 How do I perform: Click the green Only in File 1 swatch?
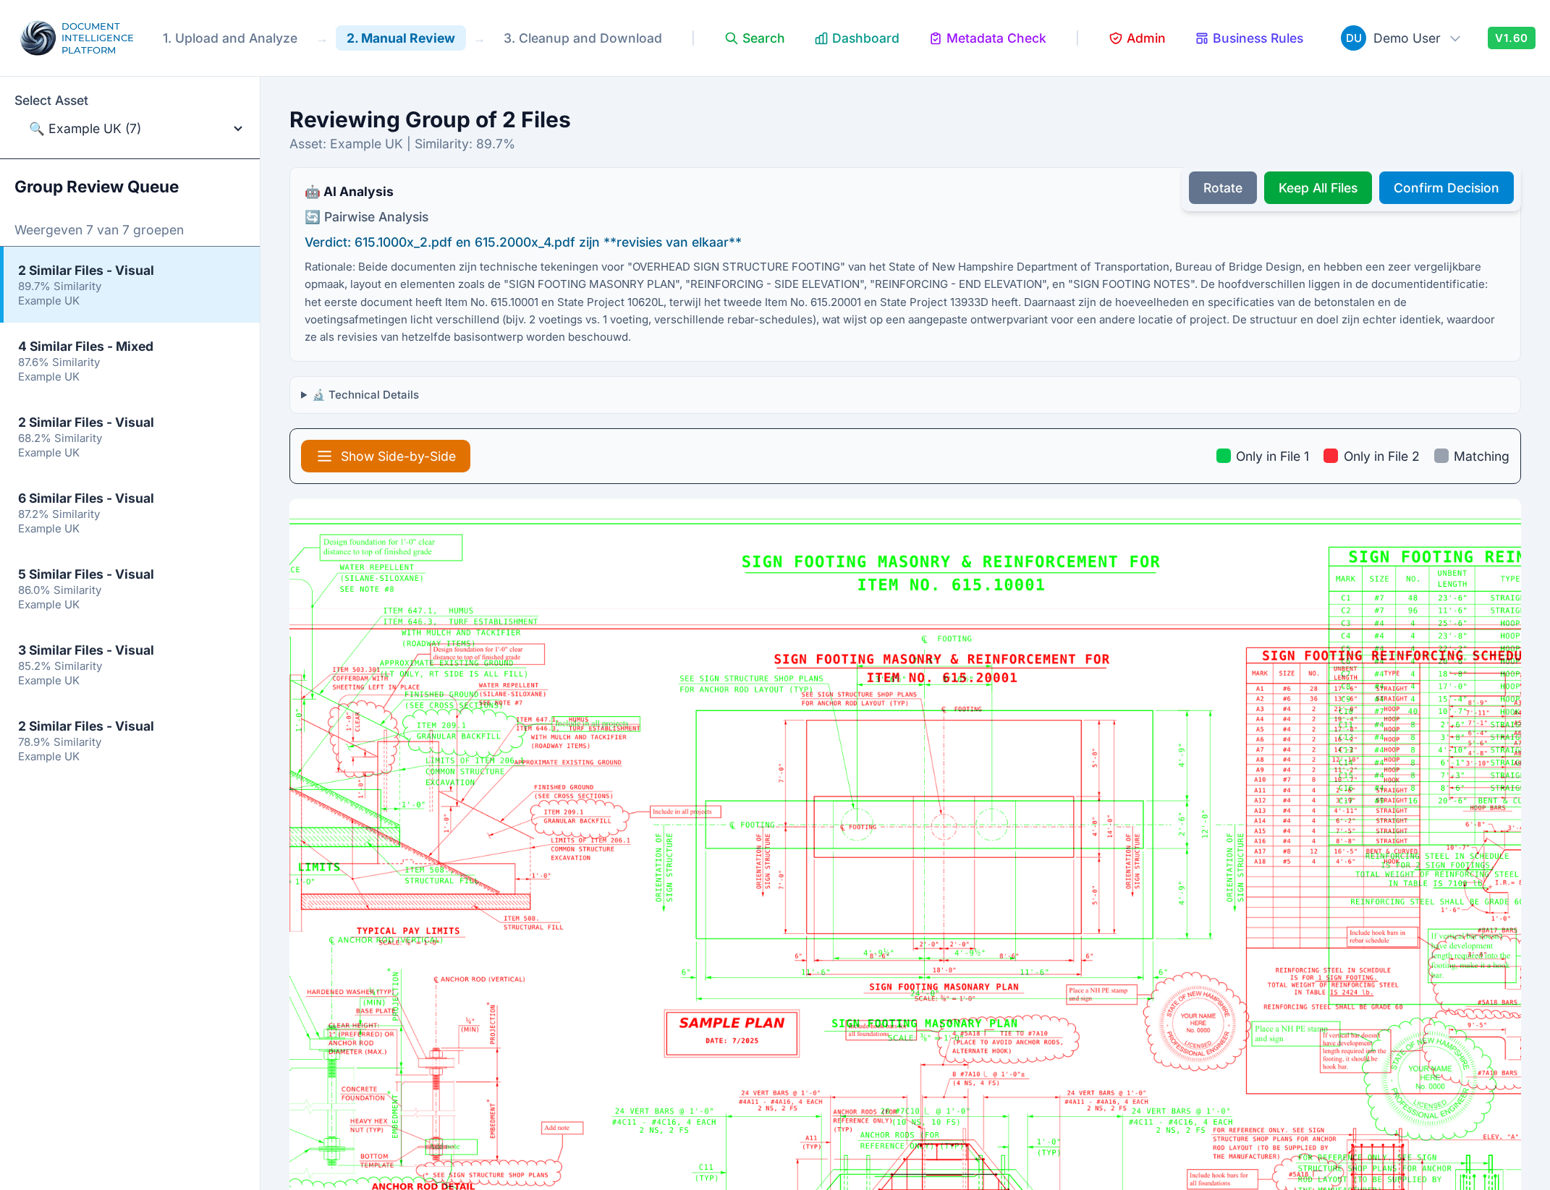pos(1224,456)
